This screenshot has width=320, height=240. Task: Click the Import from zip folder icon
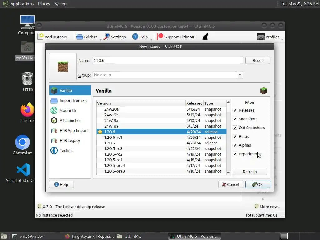point(54,101)
